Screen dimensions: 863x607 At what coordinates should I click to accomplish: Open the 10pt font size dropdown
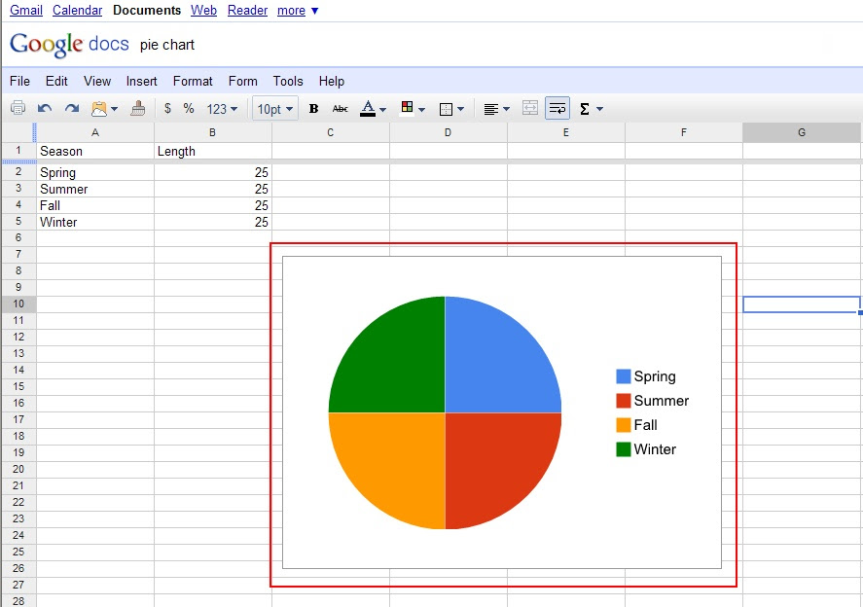275,109
